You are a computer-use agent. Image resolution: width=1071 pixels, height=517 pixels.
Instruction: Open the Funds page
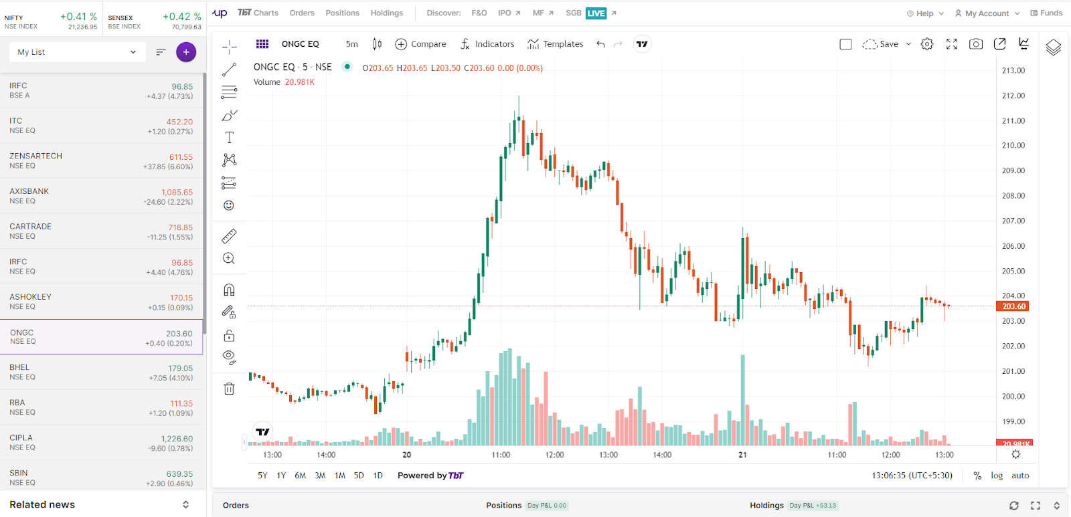click(x=1046, y=13)
